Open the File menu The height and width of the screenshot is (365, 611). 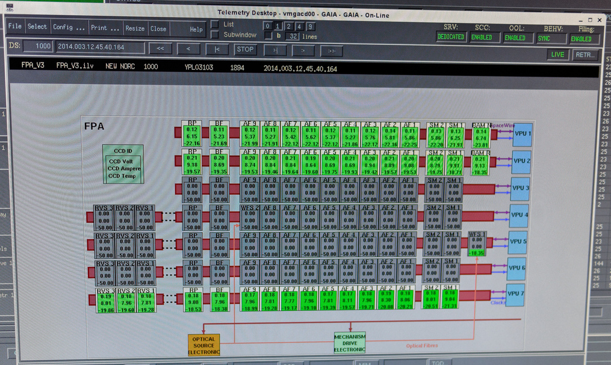pyautogui.click(x=15, y=27)
